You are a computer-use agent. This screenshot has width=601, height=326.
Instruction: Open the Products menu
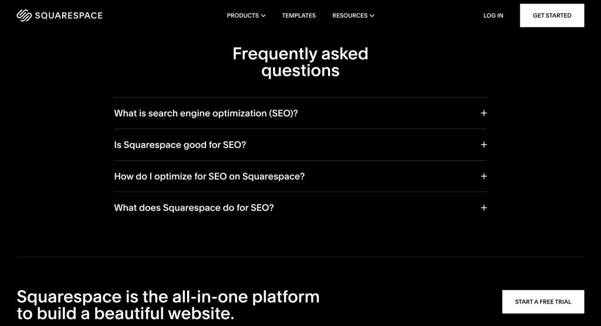point(243,15)
